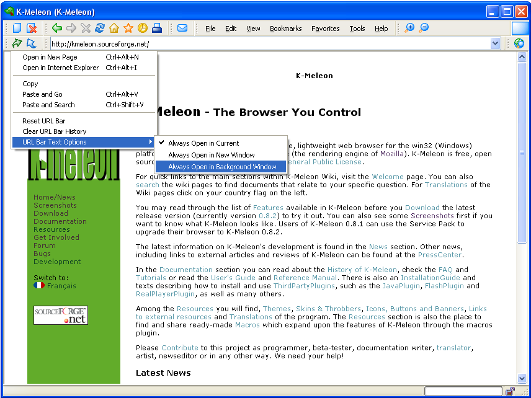
Task: Open the Bookmarks menu
Action: (285, 29)
